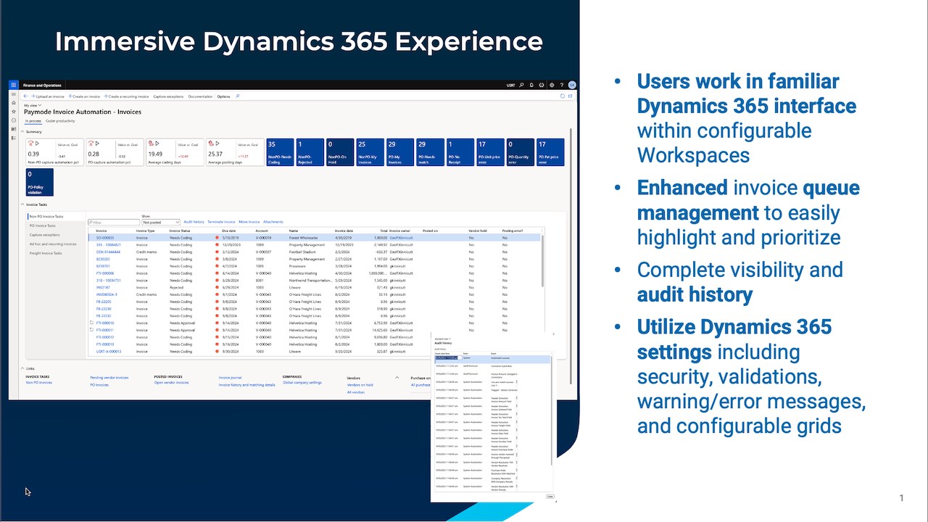
Task: Expand the navigation pane hamburger icon
Action: [x=14, y=94]
